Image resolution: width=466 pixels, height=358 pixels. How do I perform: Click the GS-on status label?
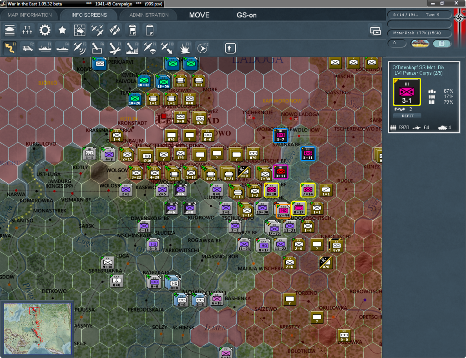point(246,15)
